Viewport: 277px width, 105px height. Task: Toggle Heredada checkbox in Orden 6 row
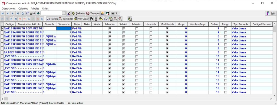151,40
